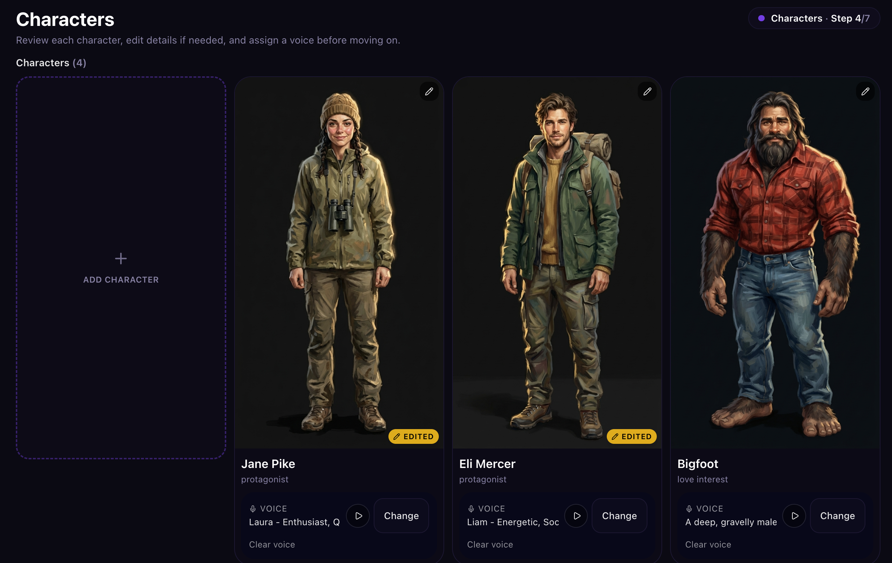Image resolution: width=892 pixels, height=563 pixels.
Task: Edit Eli Mercer with the pencil icon
Action: coord(647,91)
